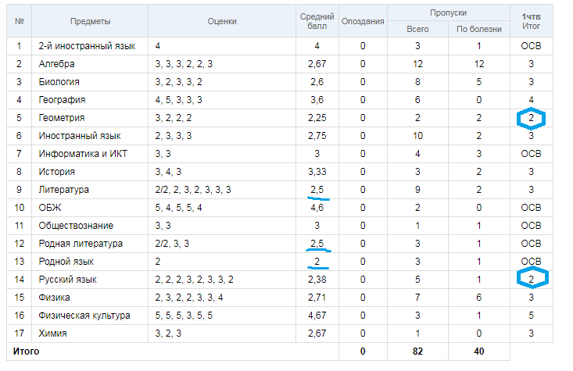Click the 'Всего' sub-column header
573x371 pixels.
[x=417, y=29]
